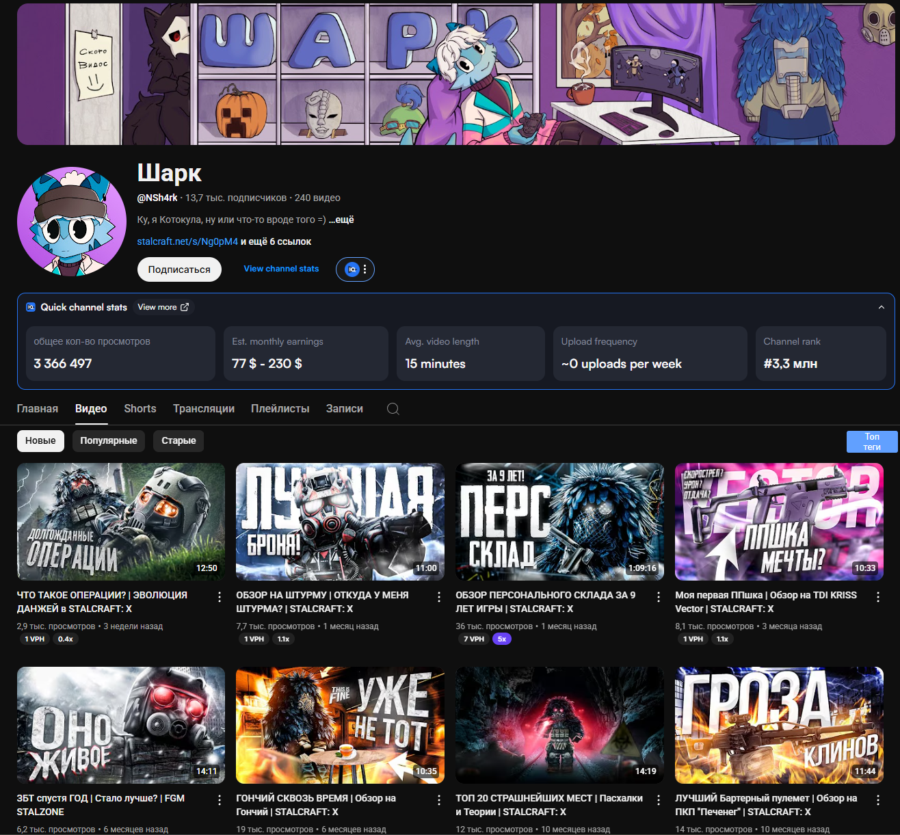Open ДОЛГОЖДАННЫЕ ОПЕРАЦИИ video thumbnail
The height and width of the screenshot is (835, 900).
click(121, 522)
